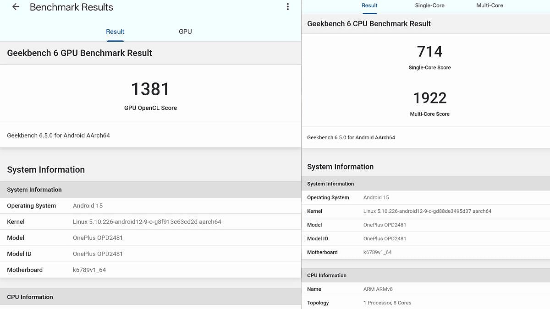Image resolution: width=550 pixels, height=309 pixels.
Task: Open the Multi-Core tab
Action: [x=489, y=5]
